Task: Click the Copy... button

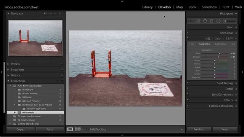Action: click(21, 129)
